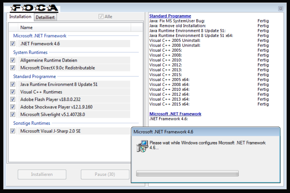Uncheck the Visual C++ Runtimes checkbox
This screenshot has height=193, width=290.
click(x=12, y=92)
